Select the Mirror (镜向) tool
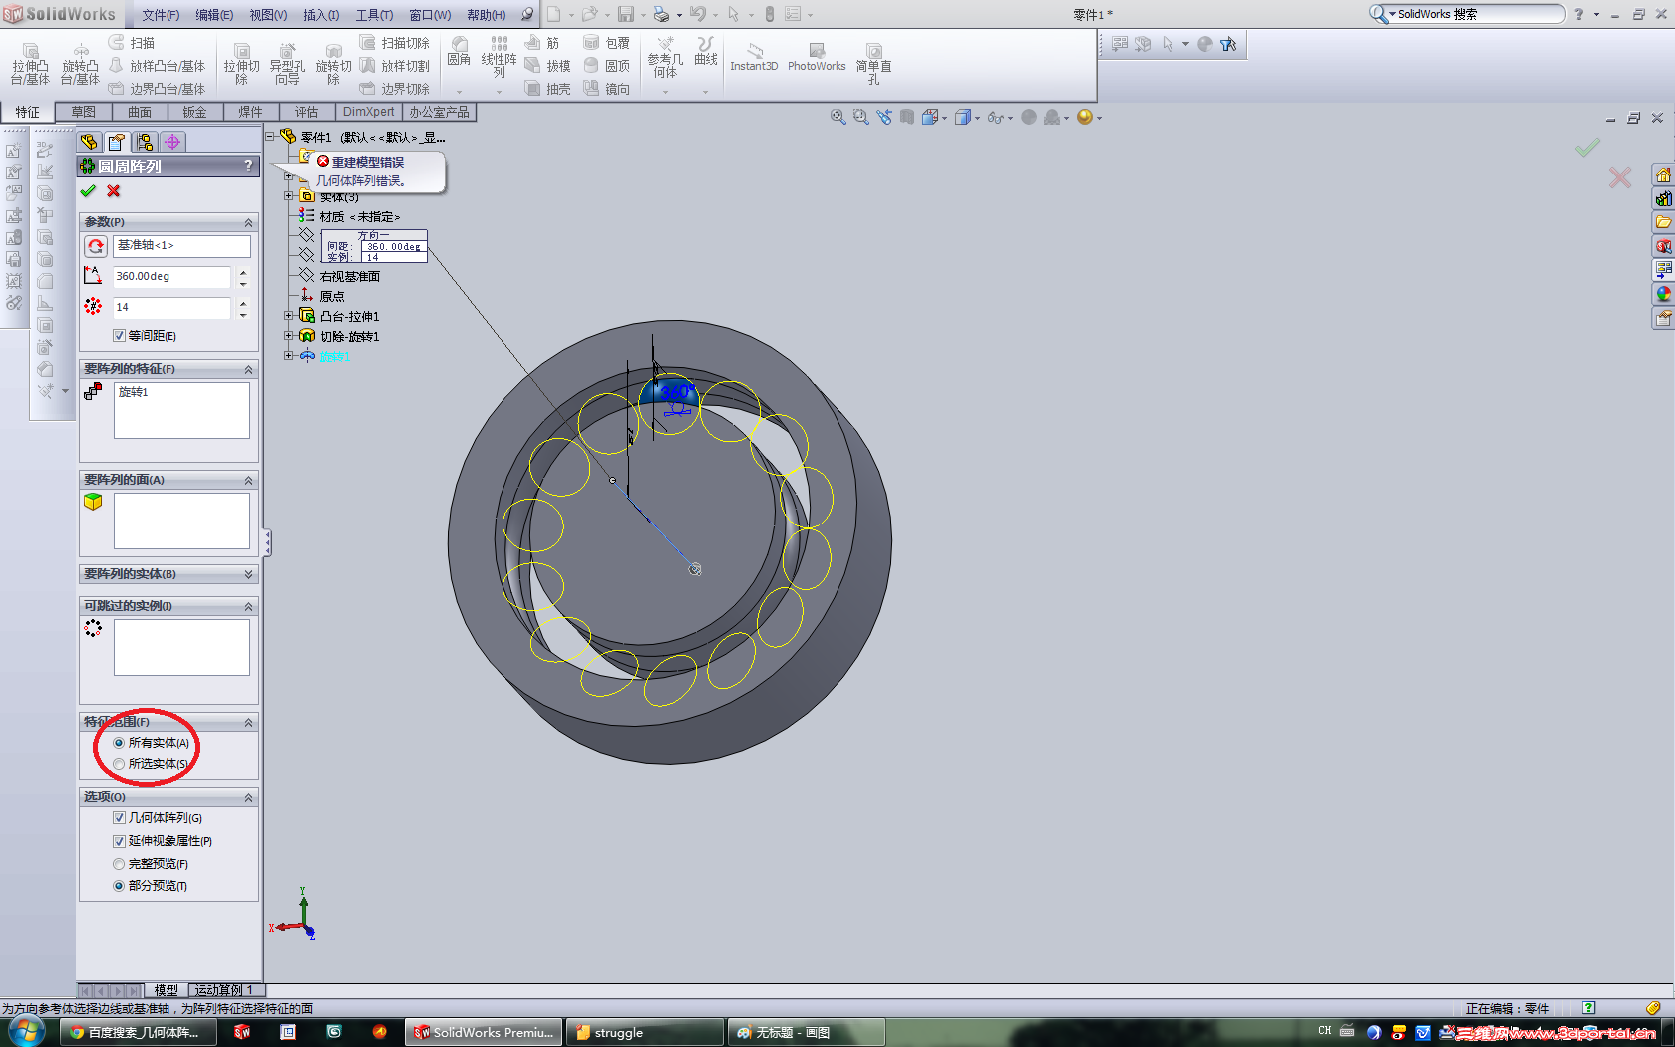 pyautogui.click(x=607, y=89)
